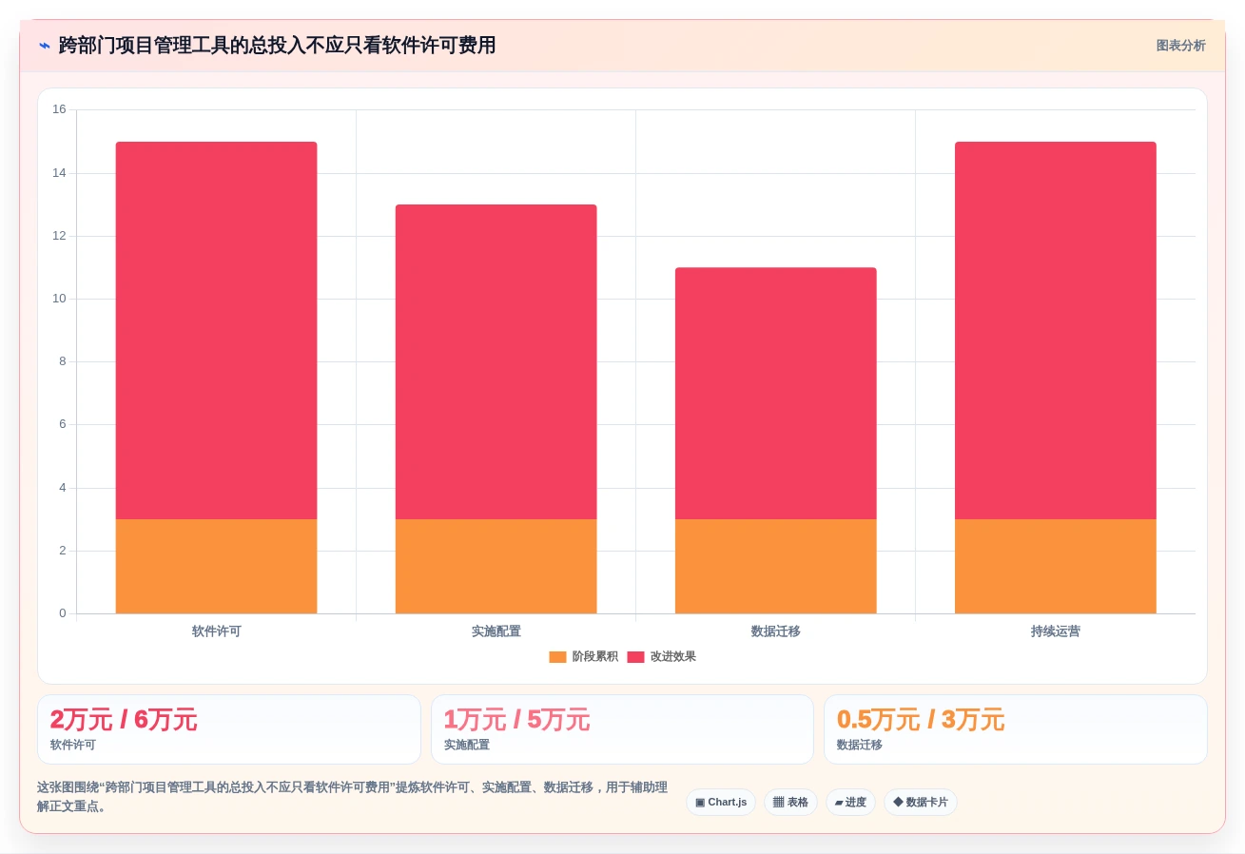Toggle the 改进效果 legend item
Viewport: 1245px width, 854px height.
point(661,657)
